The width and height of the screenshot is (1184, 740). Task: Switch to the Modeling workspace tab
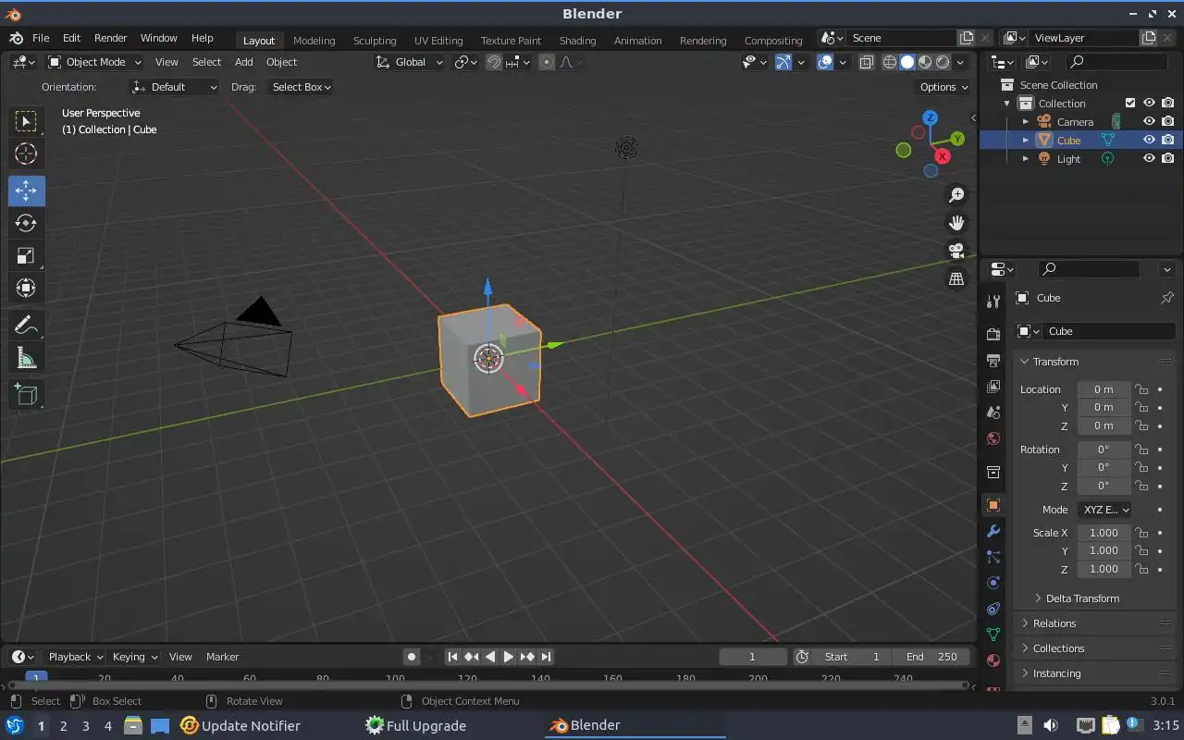click(x=314, y=41)
